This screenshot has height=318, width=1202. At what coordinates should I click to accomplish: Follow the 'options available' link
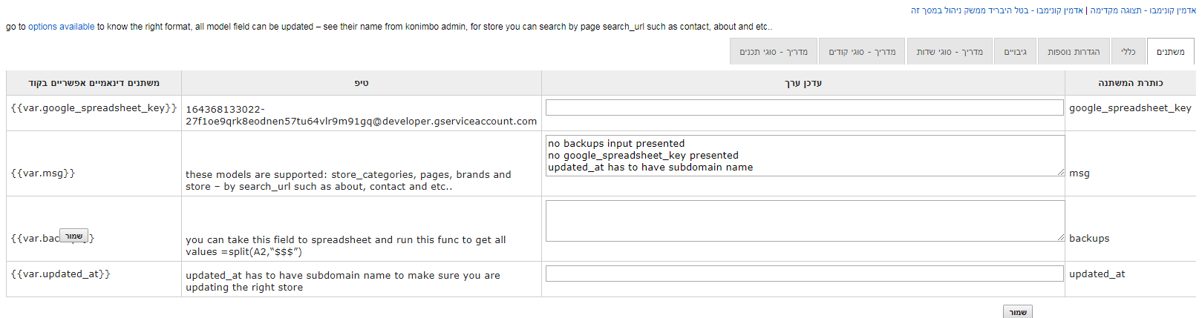pos(62,27)
